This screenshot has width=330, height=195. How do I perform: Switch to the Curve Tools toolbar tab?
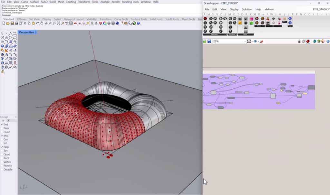[121, 19]
